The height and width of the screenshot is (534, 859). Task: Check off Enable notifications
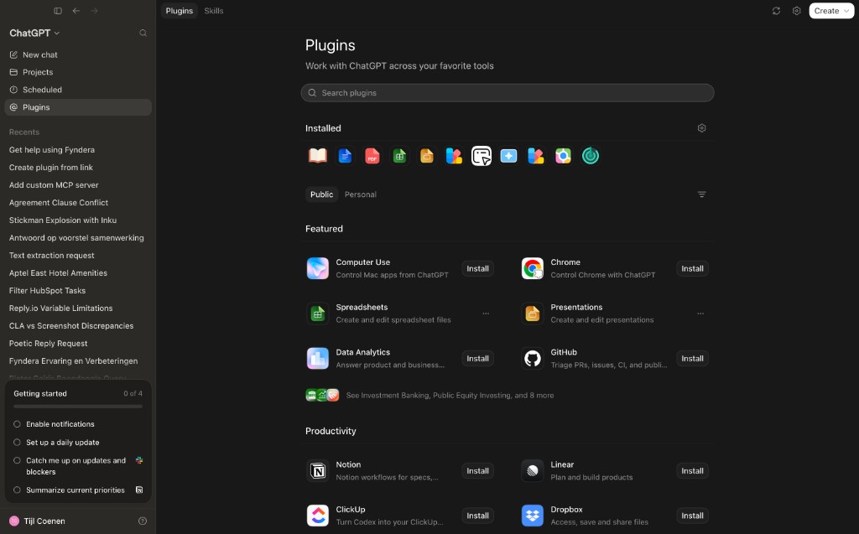[x=17, y=424]
